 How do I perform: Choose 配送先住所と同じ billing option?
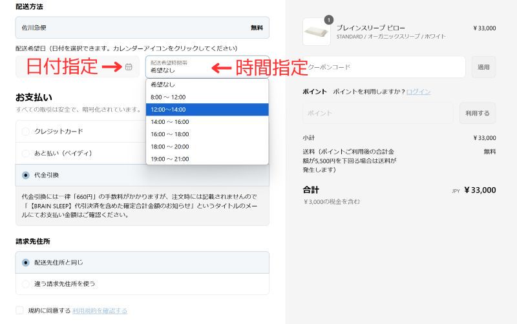(x=26, y=263)
